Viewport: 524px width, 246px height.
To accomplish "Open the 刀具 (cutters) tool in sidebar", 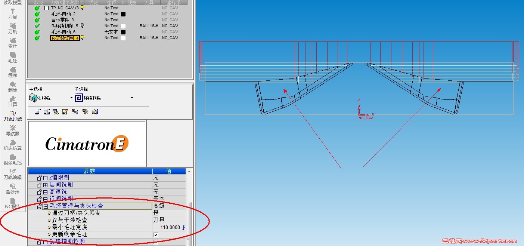I will pos(13,14).
